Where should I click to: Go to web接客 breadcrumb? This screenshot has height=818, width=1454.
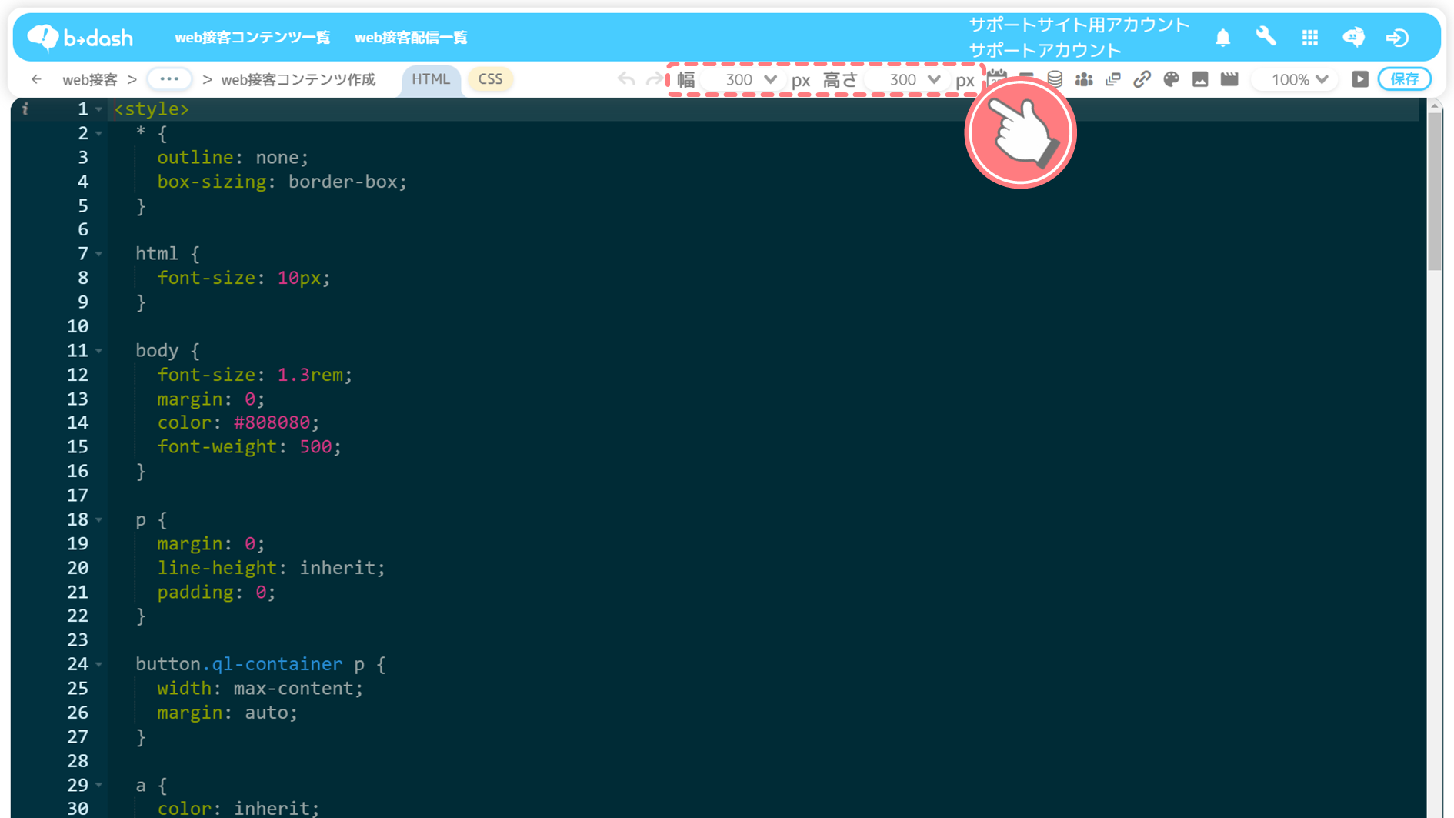point(90,79)
